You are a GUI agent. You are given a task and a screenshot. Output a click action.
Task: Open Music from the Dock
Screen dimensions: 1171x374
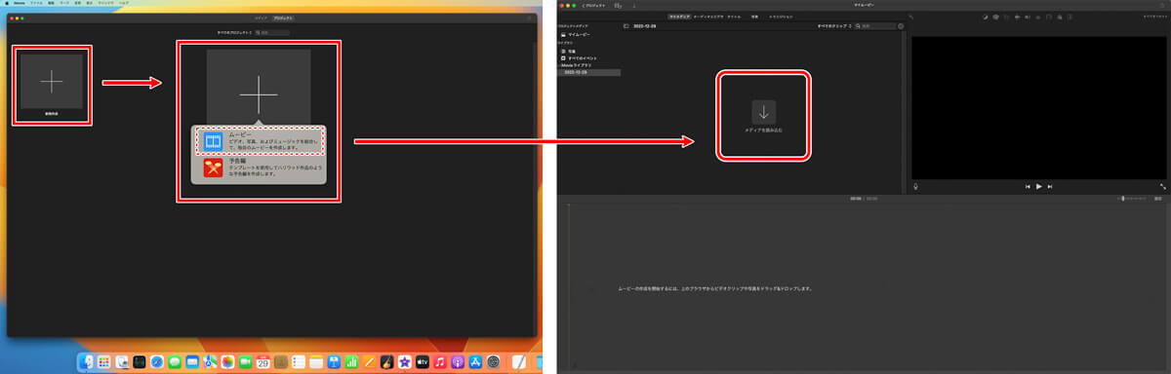[439, 362]
